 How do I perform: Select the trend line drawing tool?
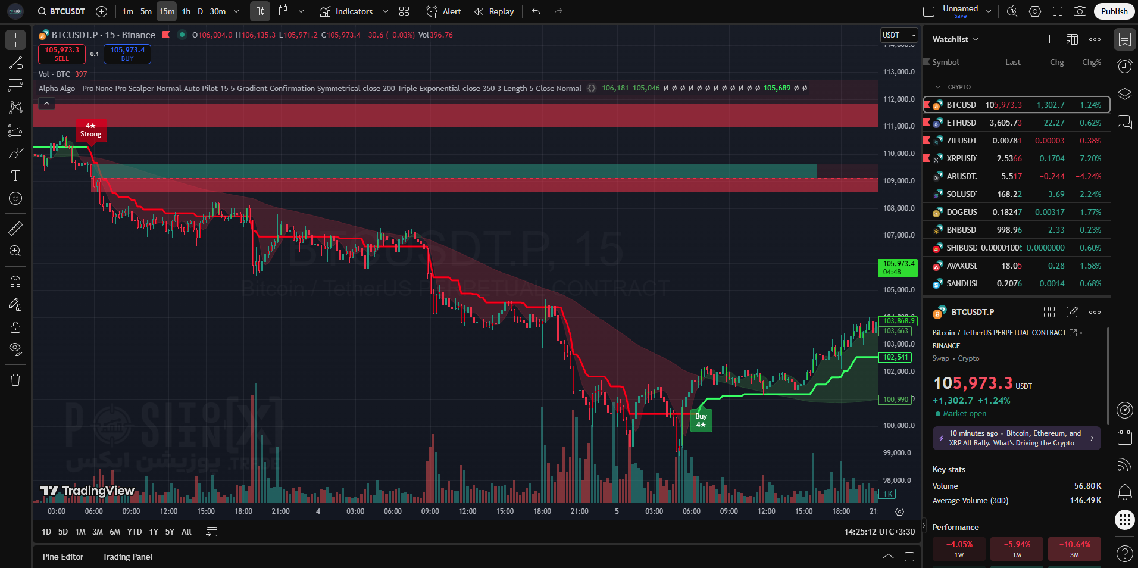pyautogui.click(x=15, y=63)
